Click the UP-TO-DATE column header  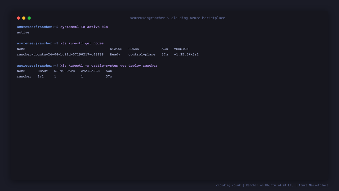point(64,71)
